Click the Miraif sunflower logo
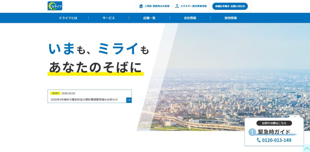Image resolution: width=310 pixels, height=152 pixels. click(x=55, y=6)
